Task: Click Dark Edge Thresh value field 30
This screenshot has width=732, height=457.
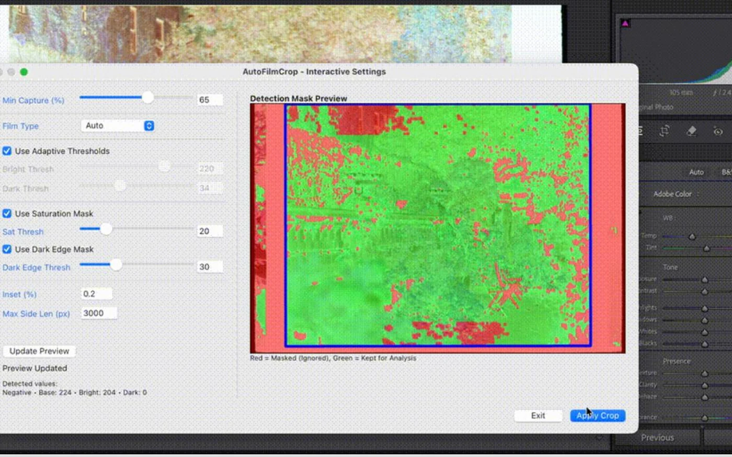Action: click(x=210, y=267)
